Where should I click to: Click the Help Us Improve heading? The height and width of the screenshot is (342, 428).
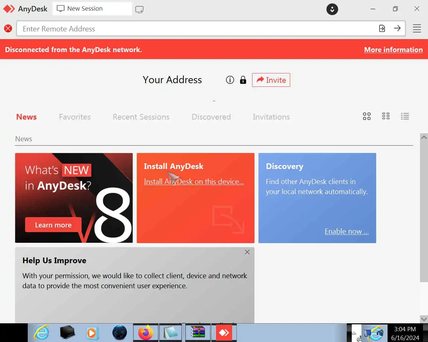point(54,261)
